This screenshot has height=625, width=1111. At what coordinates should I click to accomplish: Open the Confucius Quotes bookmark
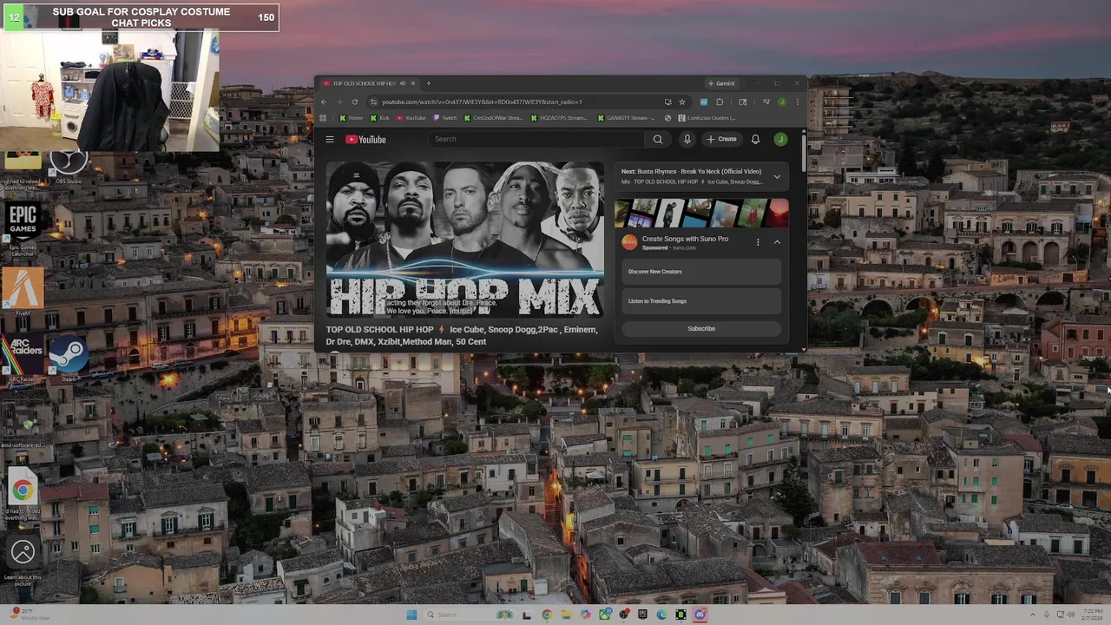click(x=707, y=118)
